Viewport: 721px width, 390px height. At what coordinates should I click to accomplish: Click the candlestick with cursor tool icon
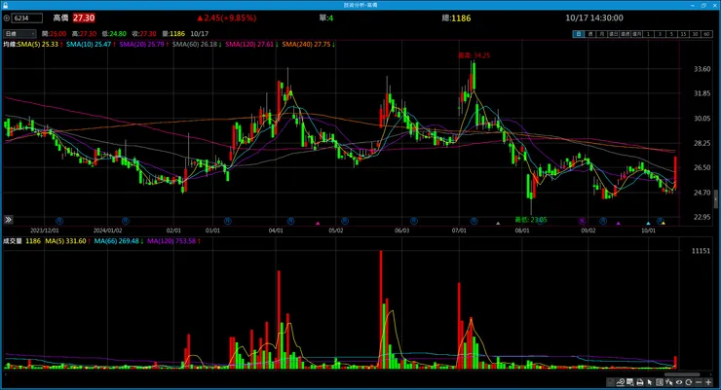[x=669, y=382]
